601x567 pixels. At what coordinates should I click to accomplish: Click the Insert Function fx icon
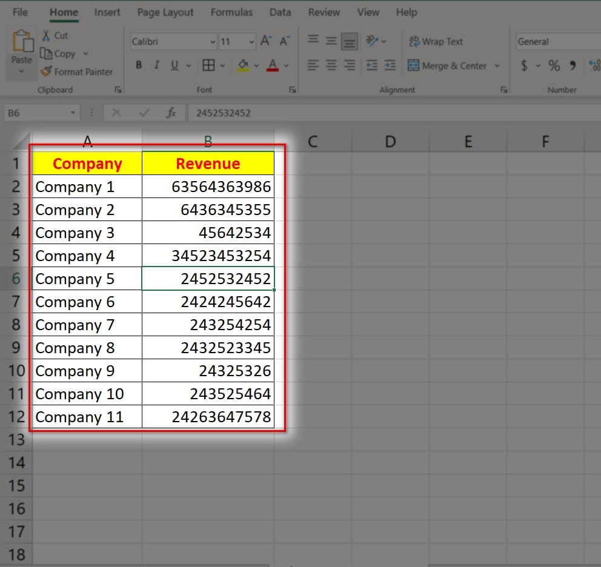(171, 113)
